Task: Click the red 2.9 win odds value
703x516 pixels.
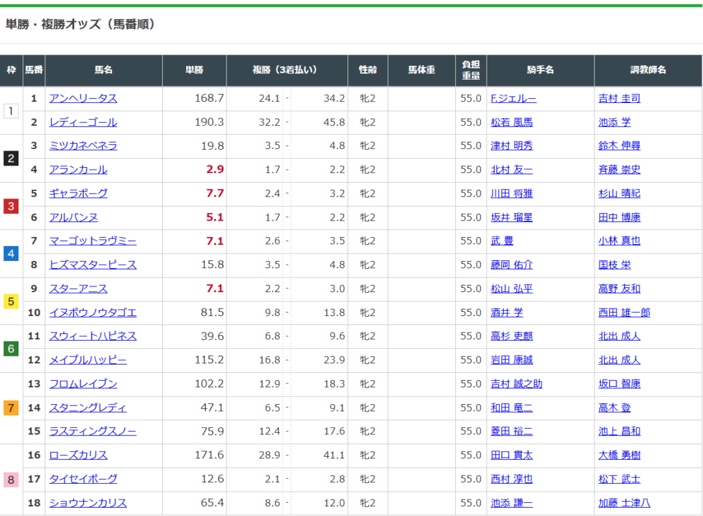Action: (x=215, y=170)
